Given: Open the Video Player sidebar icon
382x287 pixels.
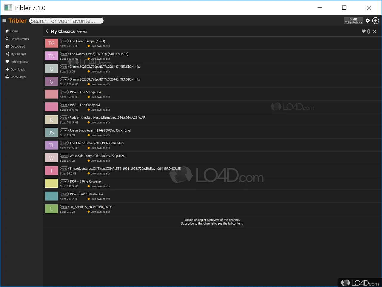Looking at the screenshot, I should pos(7,77).
